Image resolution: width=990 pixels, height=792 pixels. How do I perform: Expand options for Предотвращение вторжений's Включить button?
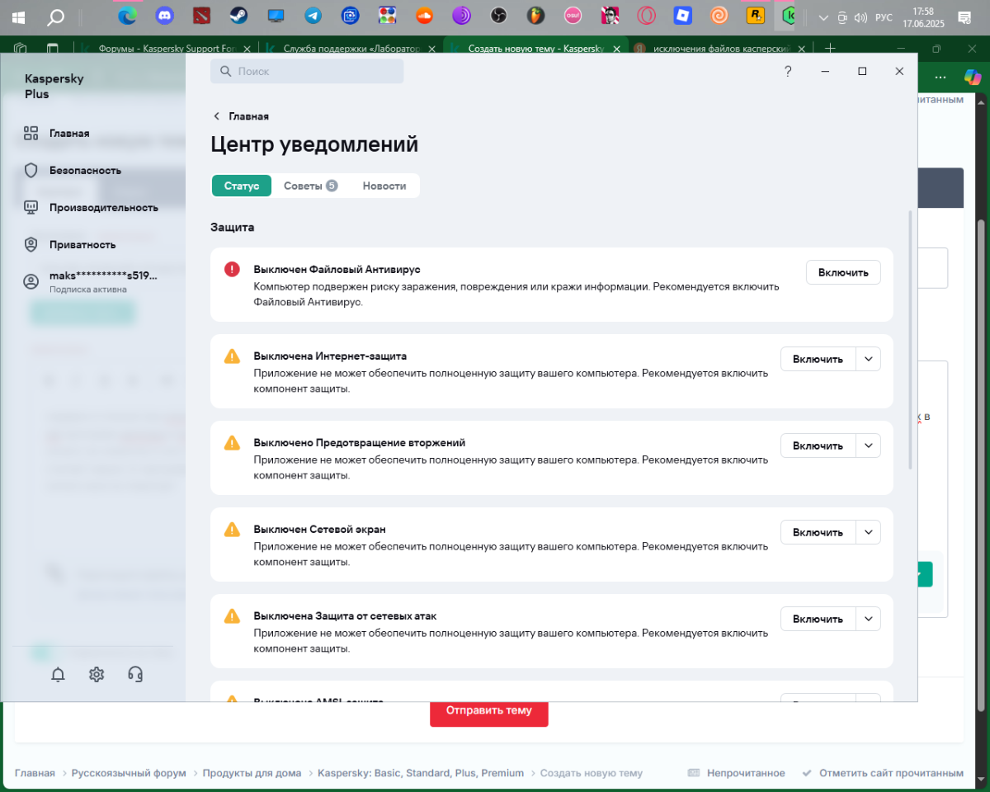click(x=868, y=445)
